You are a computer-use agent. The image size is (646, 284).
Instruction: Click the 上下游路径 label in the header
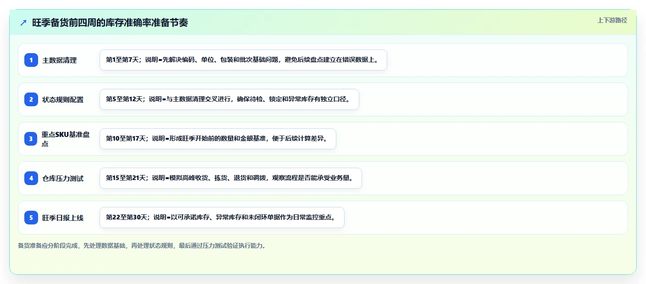[x=612, y=20]
